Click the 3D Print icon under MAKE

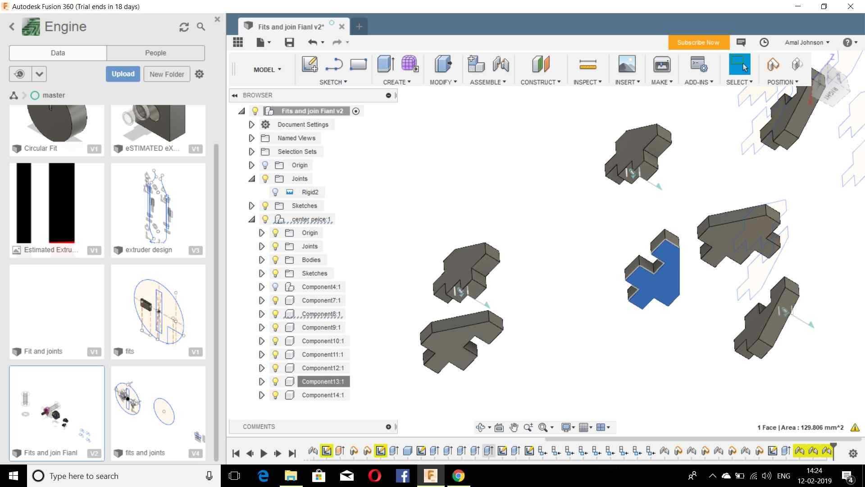(661, 64)
